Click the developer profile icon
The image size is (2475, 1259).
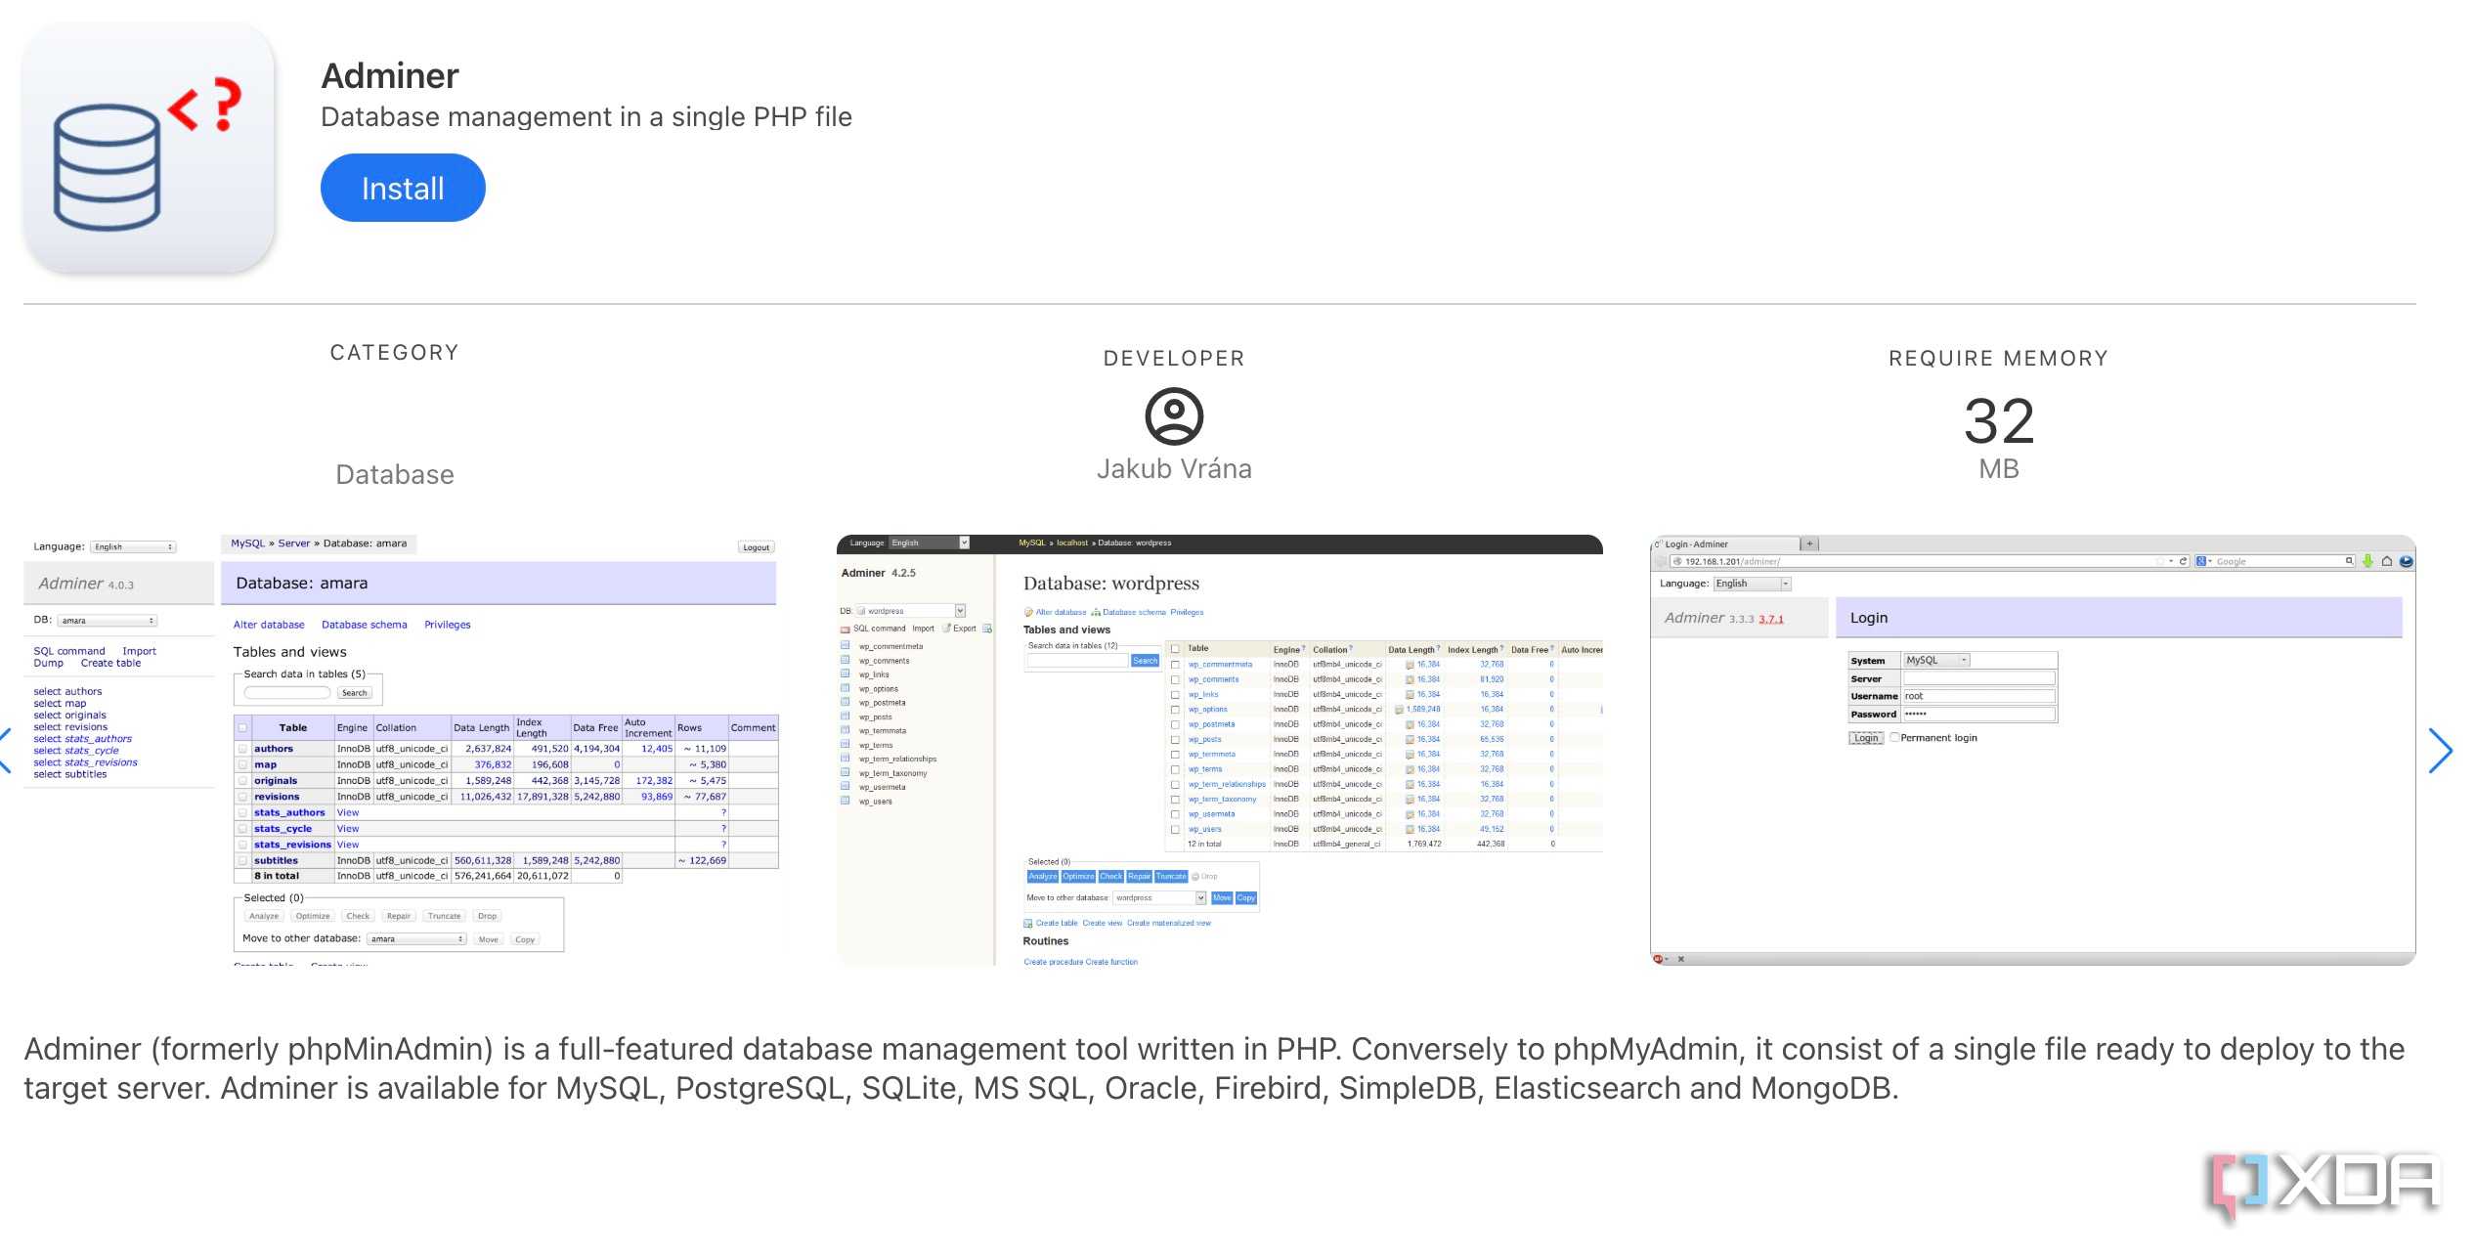coord(1174,416)
